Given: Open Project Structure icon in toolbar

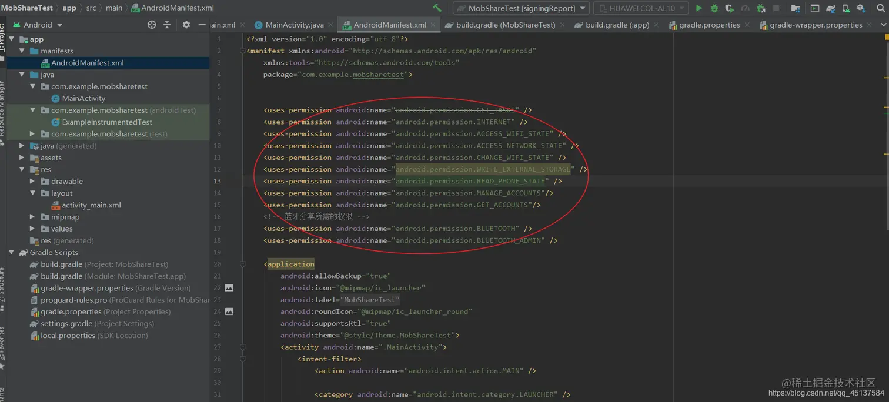Looking at the screenshot, I should tap(796, 8).
